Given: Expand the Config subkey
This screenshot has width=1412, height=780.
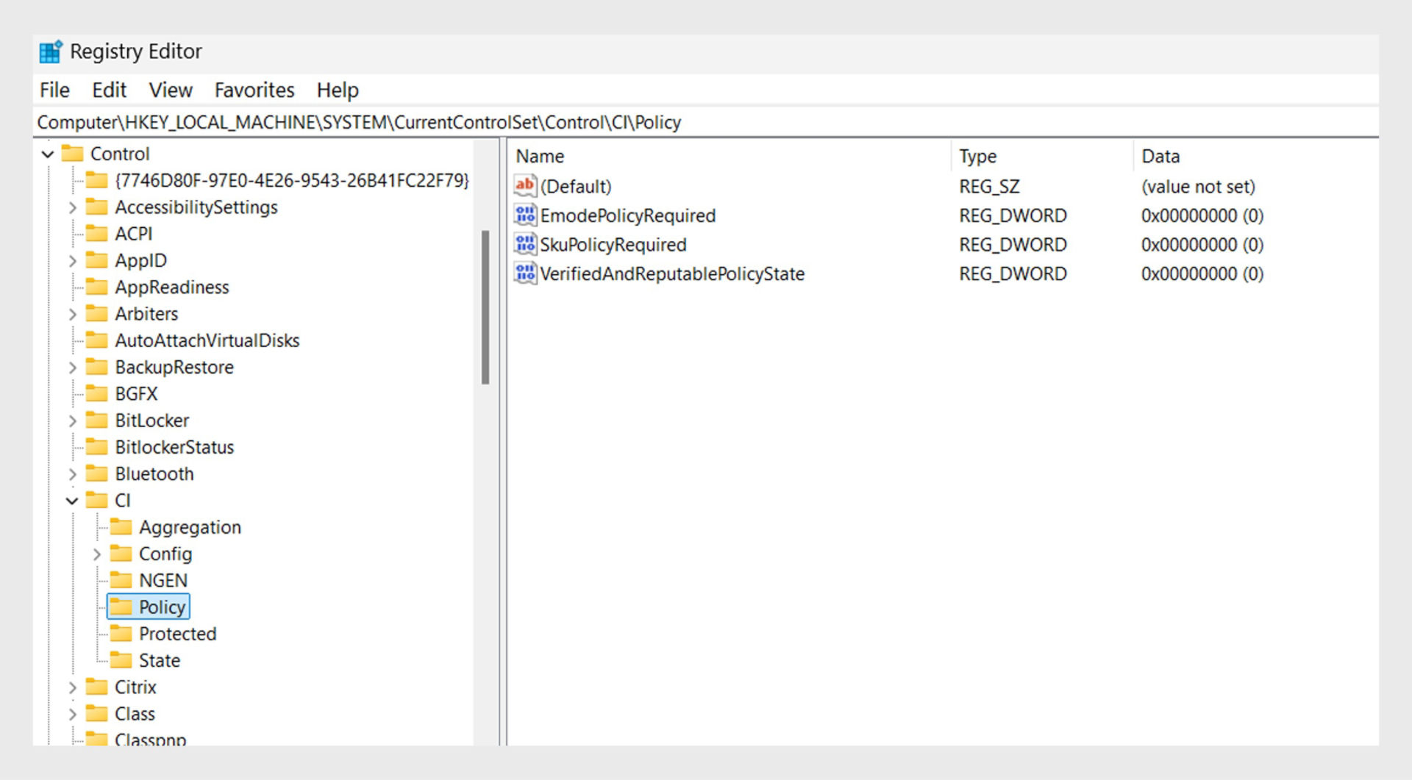Looking at the screenshot, I should 96,554.
